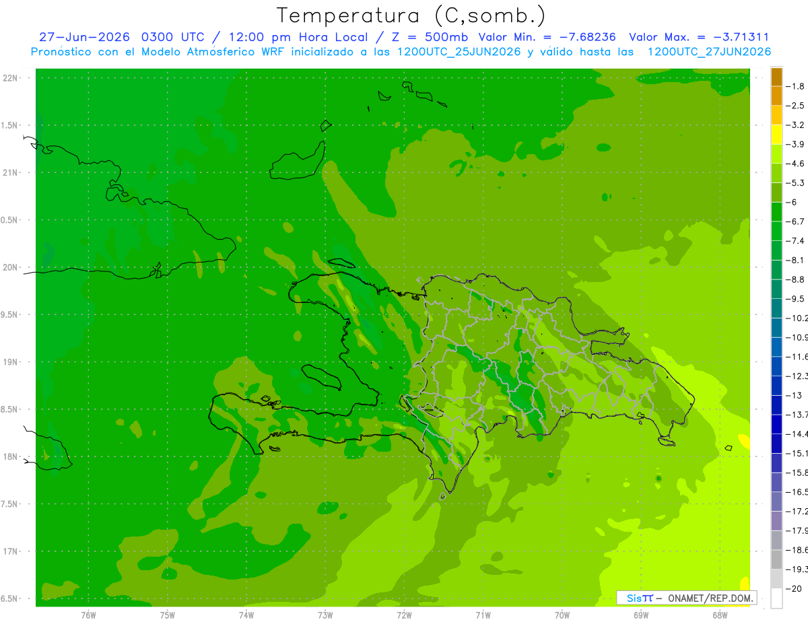Pick the amber swatch between -2.5 and -3.2
808x624 pixels.
(x=776, y=116)
